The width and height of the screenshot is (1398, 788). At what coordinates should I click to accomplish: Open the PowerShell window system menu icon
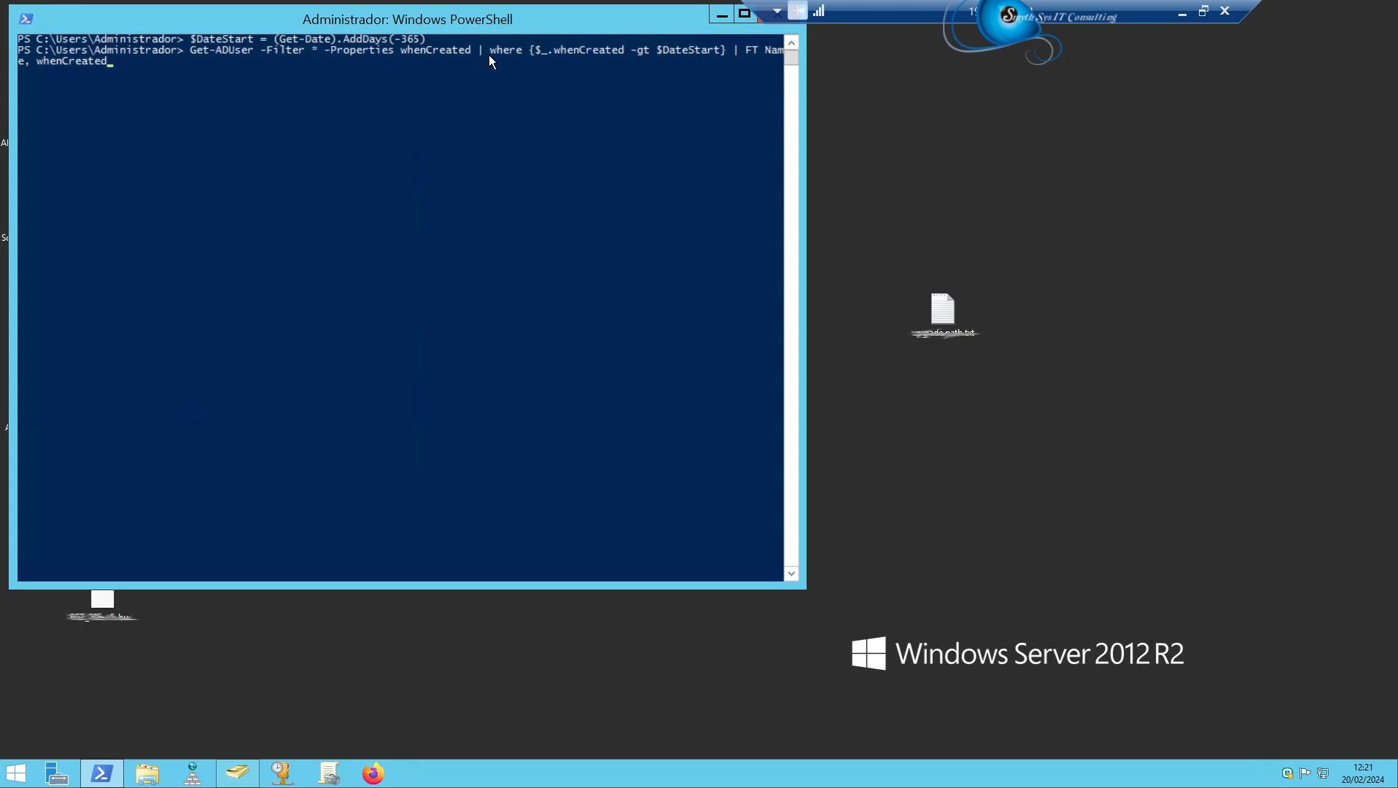pyautogui.click(x=26, y=19)
